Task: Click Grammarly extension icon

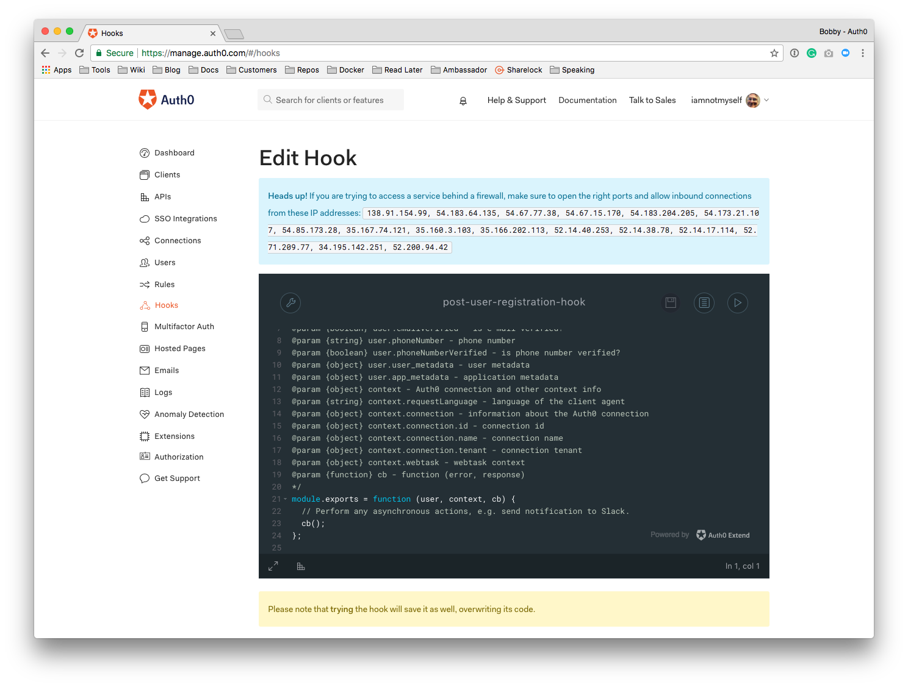Action: pos(812,53)
